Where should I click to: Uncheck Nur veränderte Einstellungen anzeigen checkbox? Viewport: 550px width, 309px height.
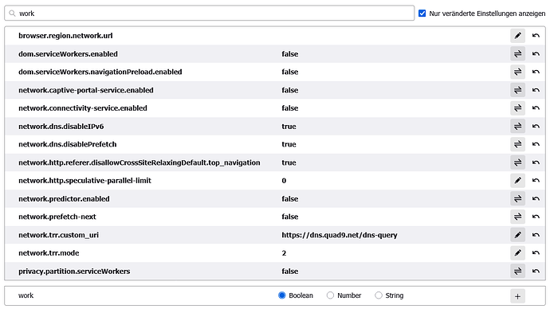point(422,14)
